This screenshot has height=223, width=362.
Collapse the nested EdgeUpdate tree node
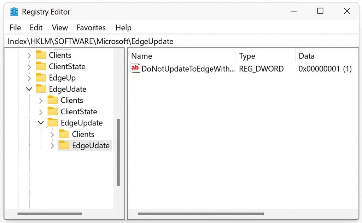coord(40,123)
